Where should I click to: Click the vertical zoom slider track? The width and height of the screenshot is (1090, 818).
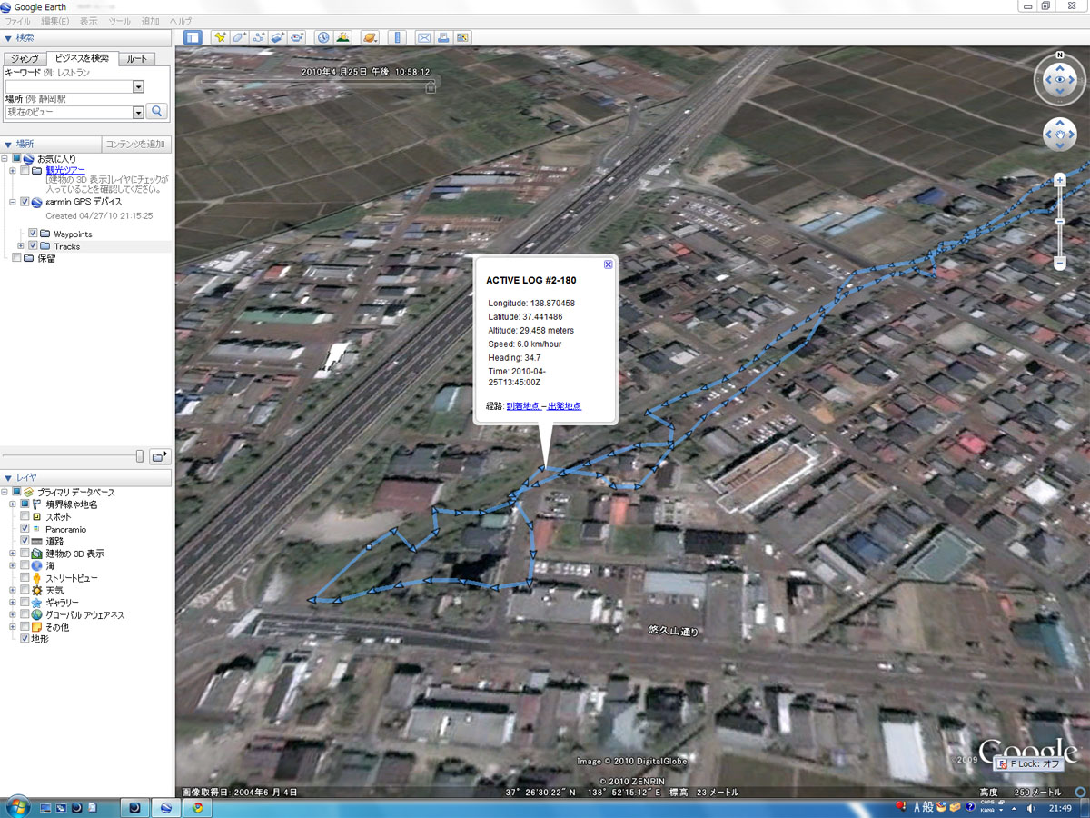tap(1059, 221)
